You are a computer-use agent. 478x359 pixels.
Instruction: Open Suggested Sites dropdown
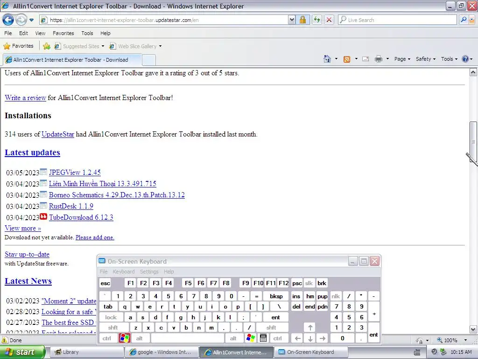79,46
